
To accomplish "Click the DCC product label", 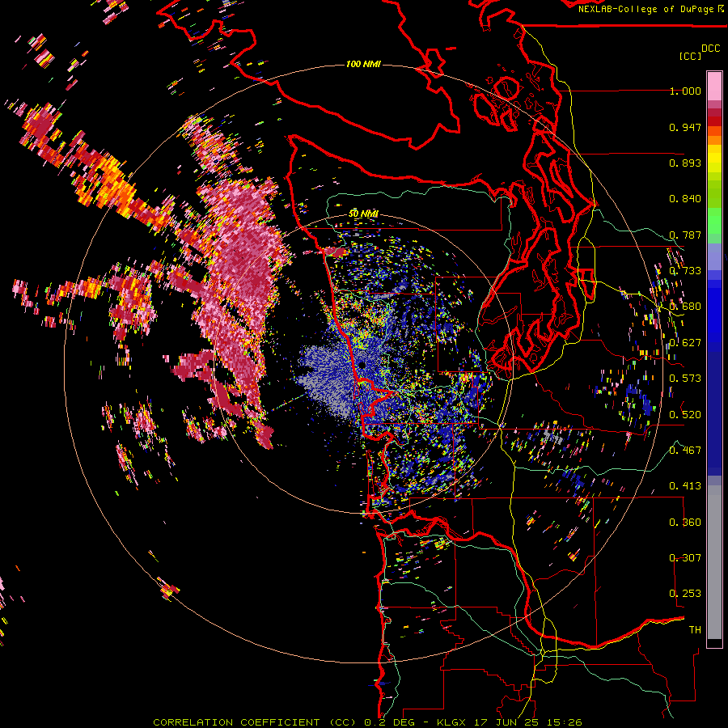I will pyautogui.click(x=711, y=49).
